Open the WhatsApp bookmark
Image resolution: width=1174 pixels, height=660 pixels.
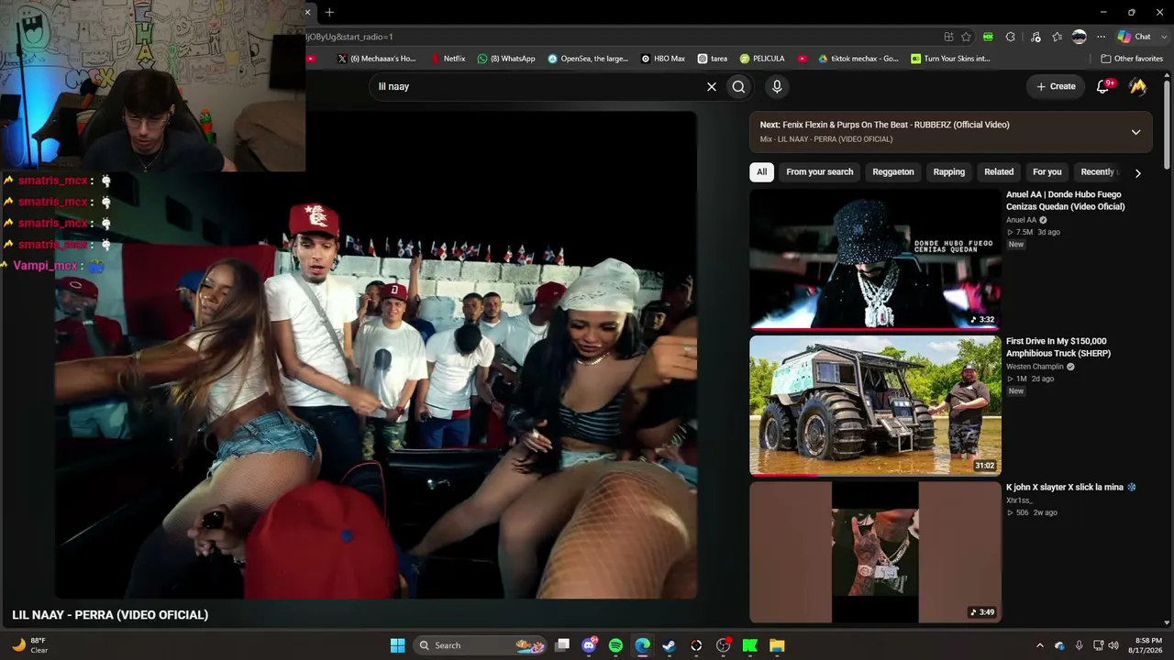coord(506,59)
